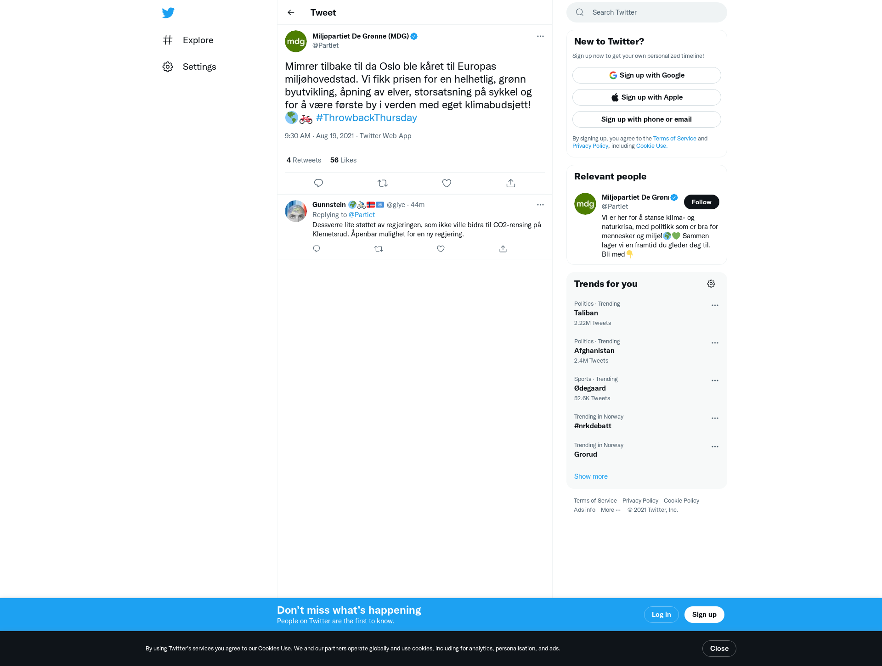The height and width of the screenshot is (666, 882).
Task: Open more options for Taliban trend
Action: (x=715, y=305)
